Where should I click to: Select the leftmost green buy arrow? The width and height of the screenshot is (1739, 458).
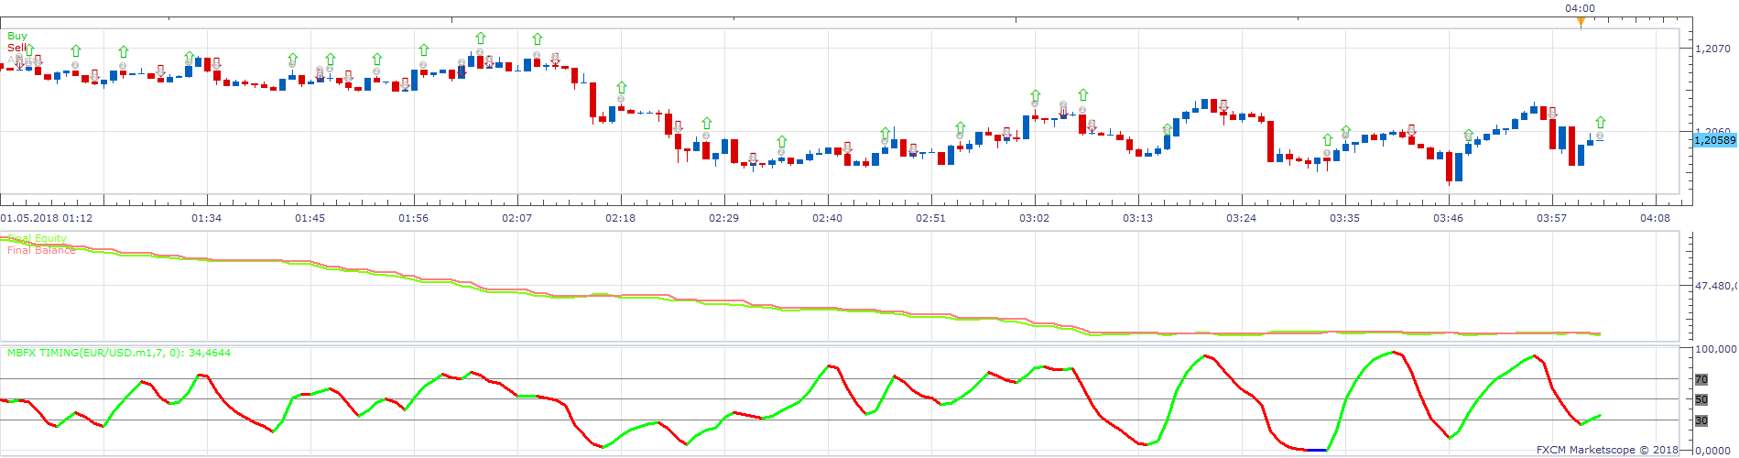[29, 49]
